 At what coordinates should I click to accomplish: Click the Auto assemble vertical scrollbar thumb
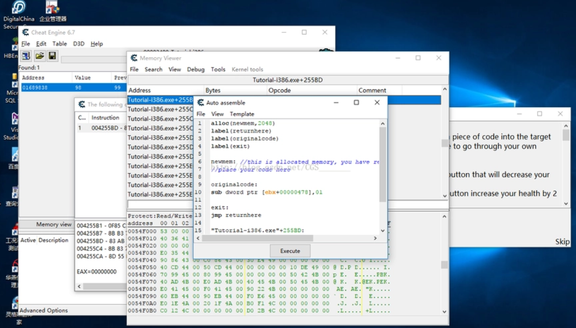click(383, 164)
